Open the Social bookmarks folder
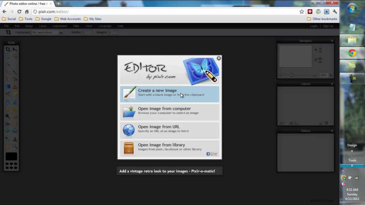Viewport: 365px width, 205px height. pos(9,19)
